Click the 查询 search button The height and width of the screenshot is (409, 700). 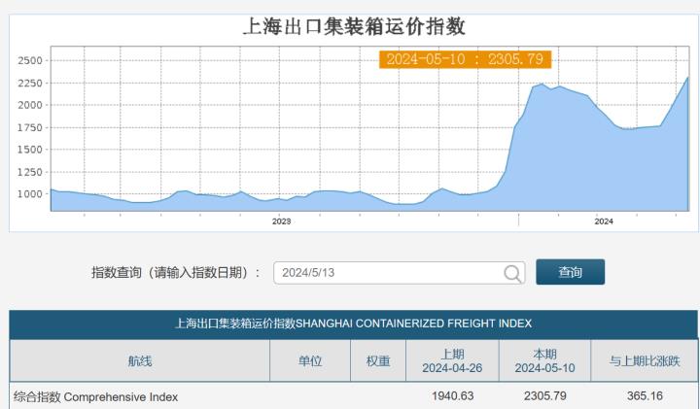(x=570, y=272)
